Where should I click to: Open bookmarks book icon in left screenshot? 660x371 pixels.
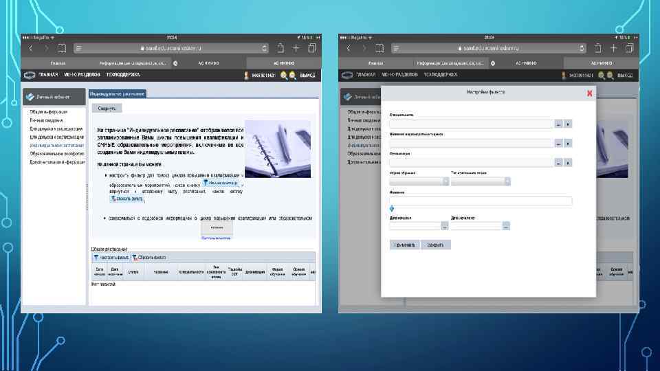[62, 48]
